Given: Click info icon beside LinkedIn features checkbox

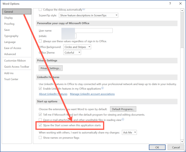Looking at the screenshot, I should [x=103, y=88].
